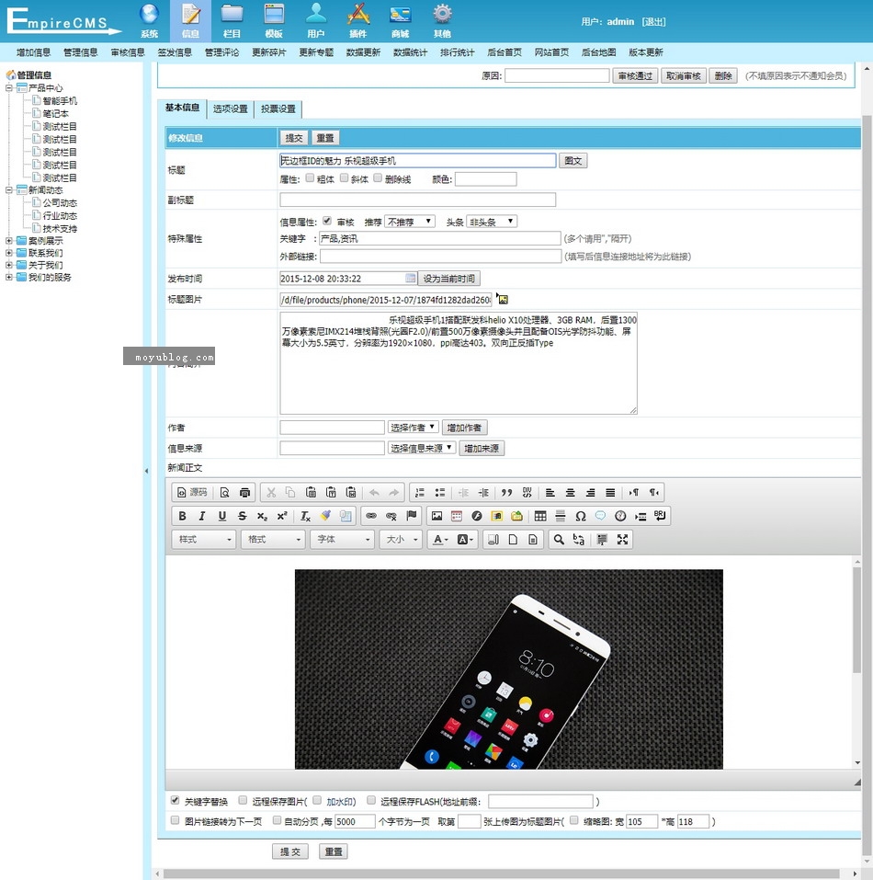This screenshot has width=873, height=880.
Task: Toggle bold formatting in the editor
Action: [x=182, y=516]
